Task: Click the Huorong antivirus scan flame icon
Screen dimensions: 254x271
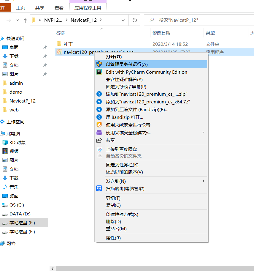Action: click(99, 125)
